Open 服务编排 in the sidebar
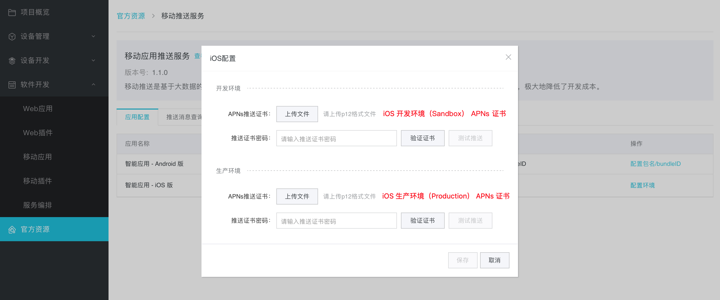Image resolution: width=720 pixels, height=300 pixels. click(37, 205)
